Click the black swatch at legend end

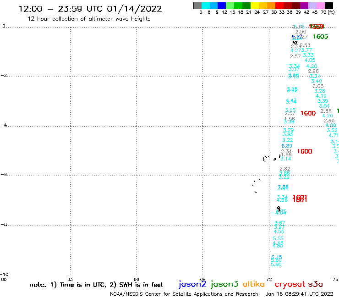pyautogui.click(x=329, y=6)
